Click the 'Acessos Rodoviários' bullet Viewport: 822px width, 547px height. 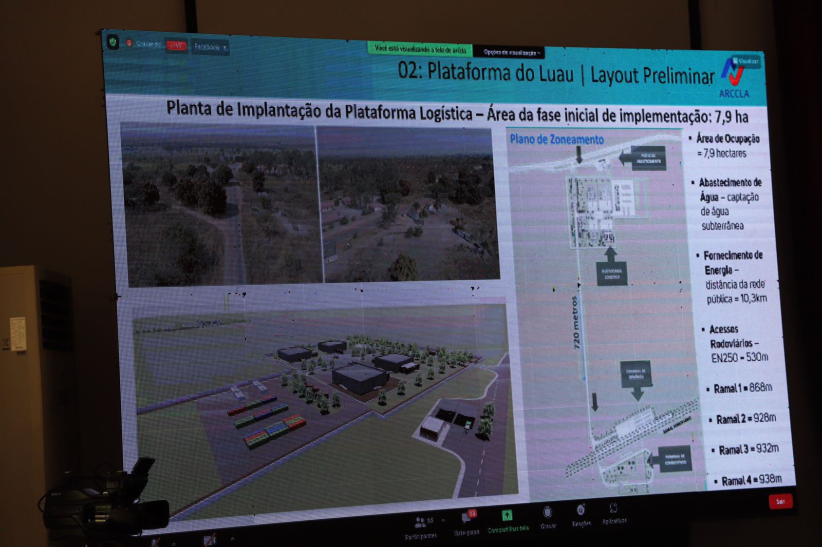click(x=735, y=343)
